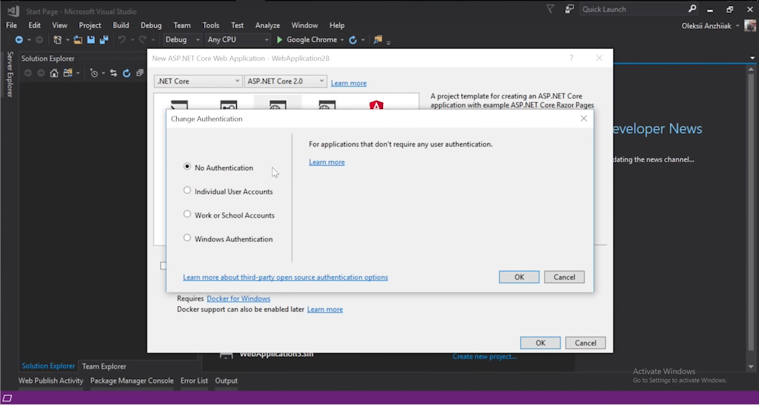Viewport: 759px width, 405px height.
Task: Open the Server Explorer side tab
Action: click(x=10, y=74)
